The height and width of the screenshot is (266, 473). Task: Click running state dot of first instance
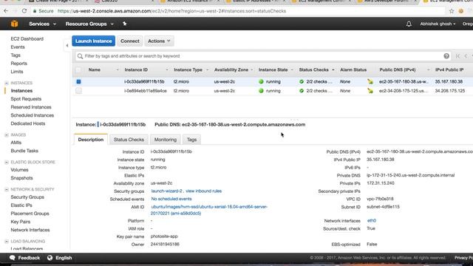(x=261, y=81)
